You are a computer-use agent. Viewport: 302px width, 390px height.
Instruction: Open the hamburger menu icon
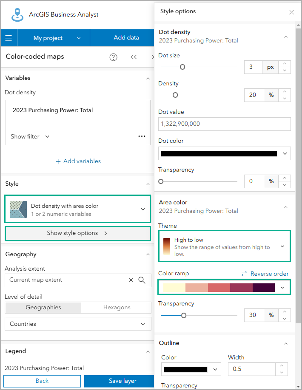coord(9,38)
